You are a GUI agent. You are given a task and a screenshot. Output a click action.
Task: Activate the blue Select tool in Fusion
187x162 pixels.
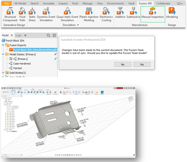pyautogui.click(x=102, y=92)
